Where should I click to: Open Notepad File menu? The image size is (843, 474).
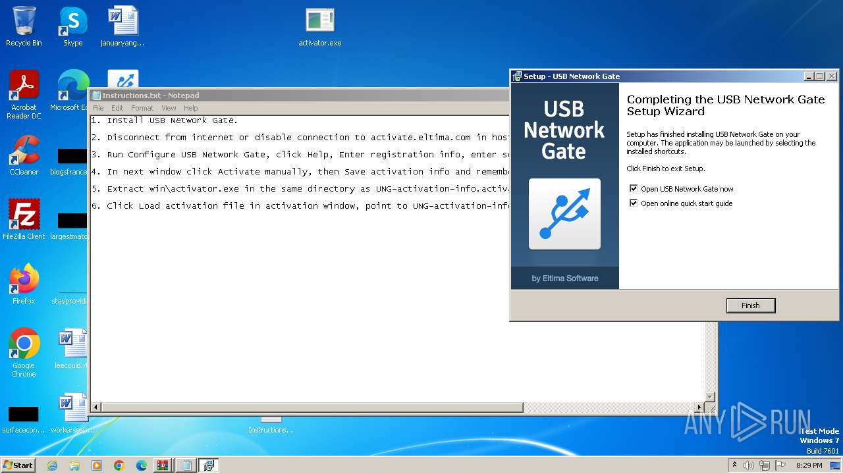click(98, 108)
